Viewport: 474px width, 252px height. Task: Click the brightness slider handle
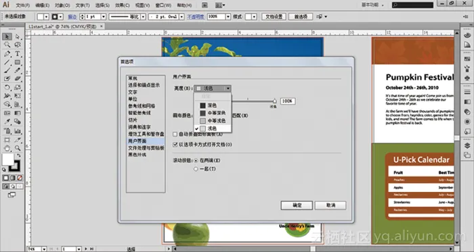point(274,101)
